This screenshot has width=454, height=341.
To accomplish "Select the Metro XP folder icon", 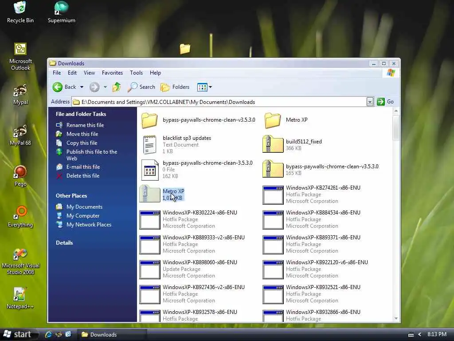I will tap(273, 120).
